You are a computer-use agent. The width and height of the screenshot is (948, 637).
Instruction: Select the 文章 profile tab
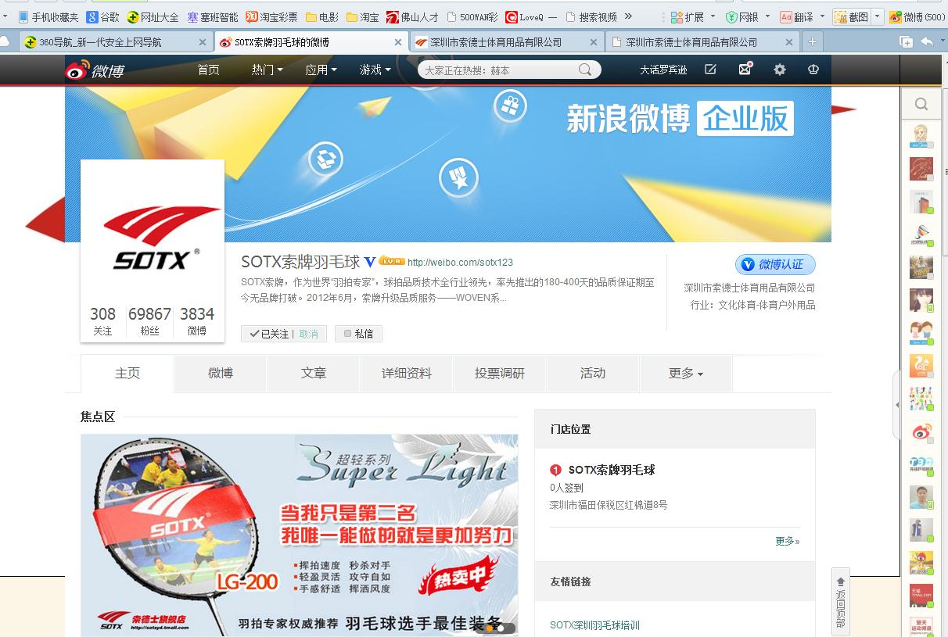tap(314, 374)
